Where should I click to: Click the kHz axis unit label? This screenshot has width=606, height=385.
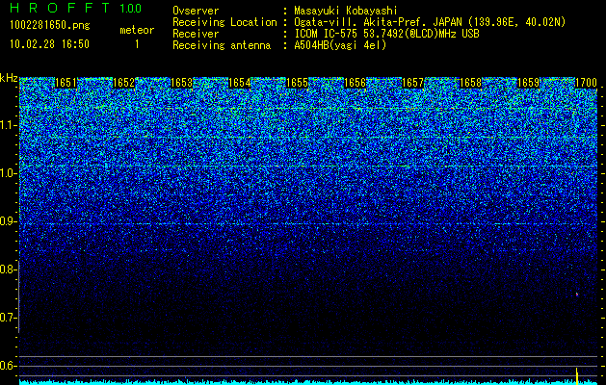coord(9,79)
